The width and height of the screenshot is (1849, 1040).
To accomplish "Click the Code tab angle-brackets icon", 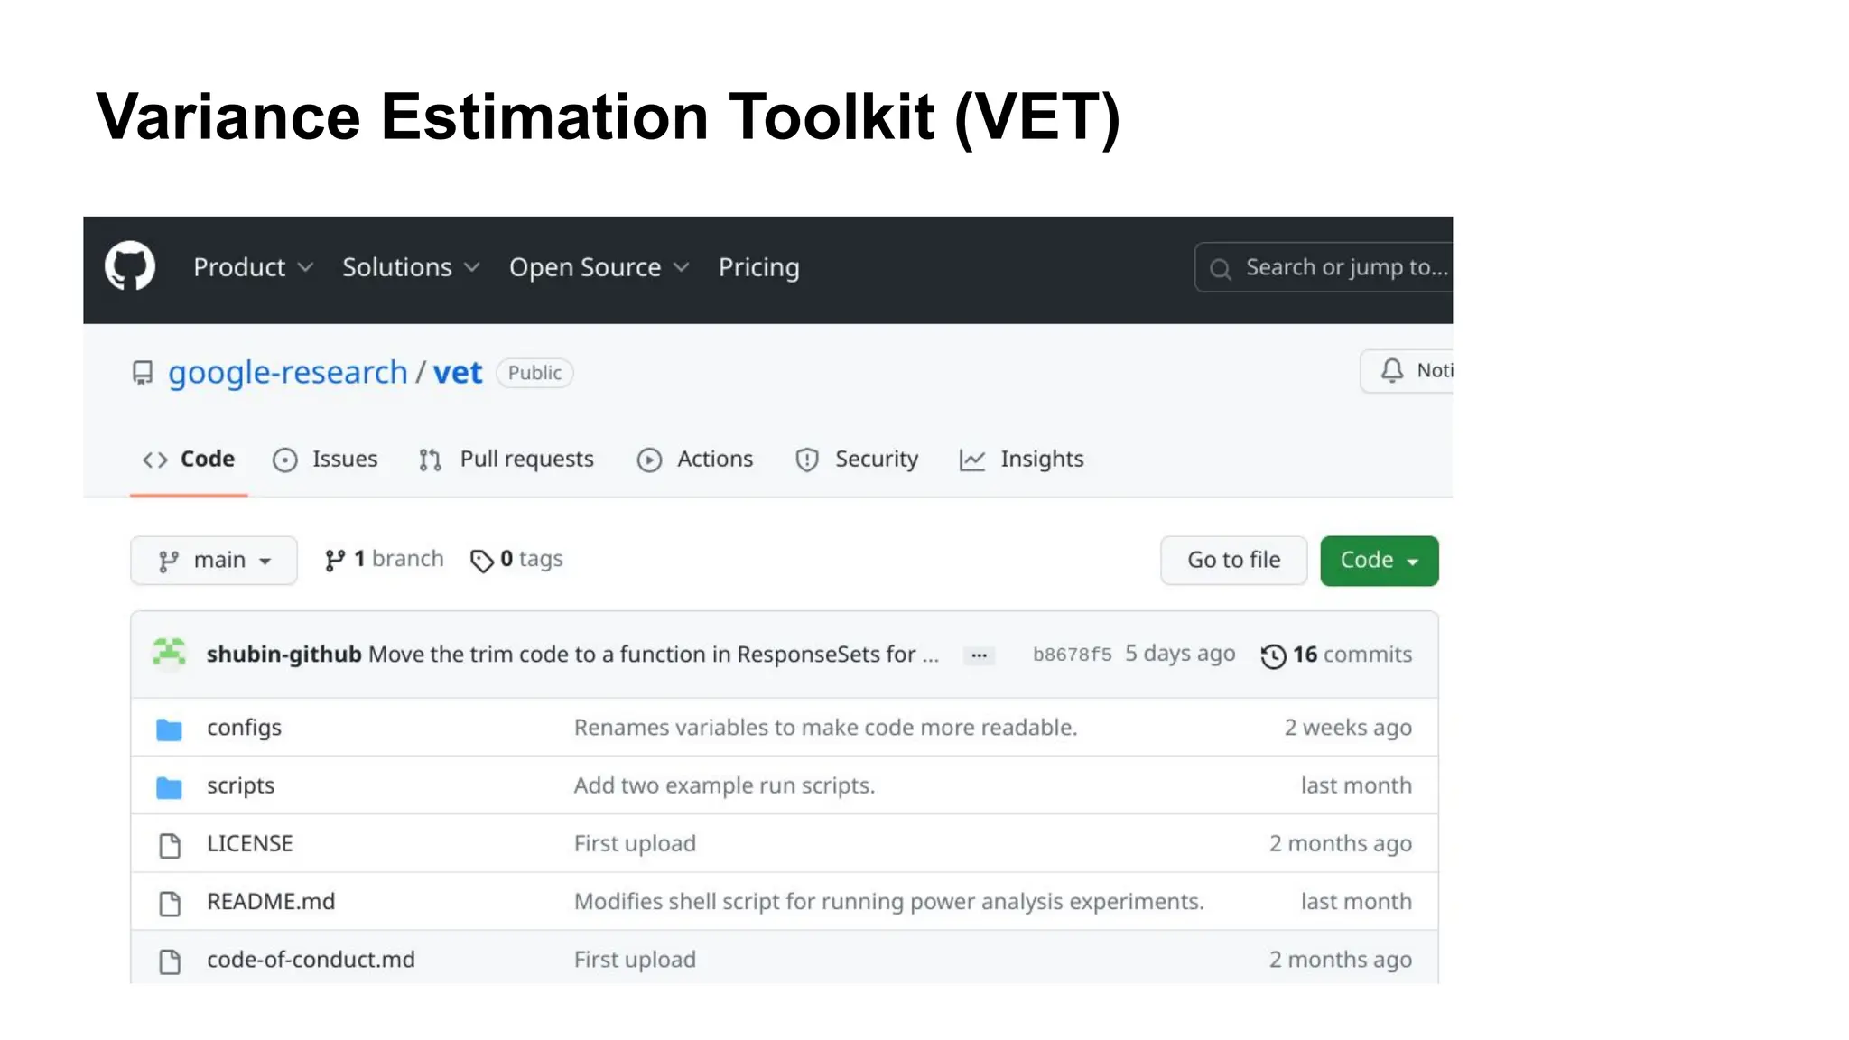I will click(x=155, y=460).
